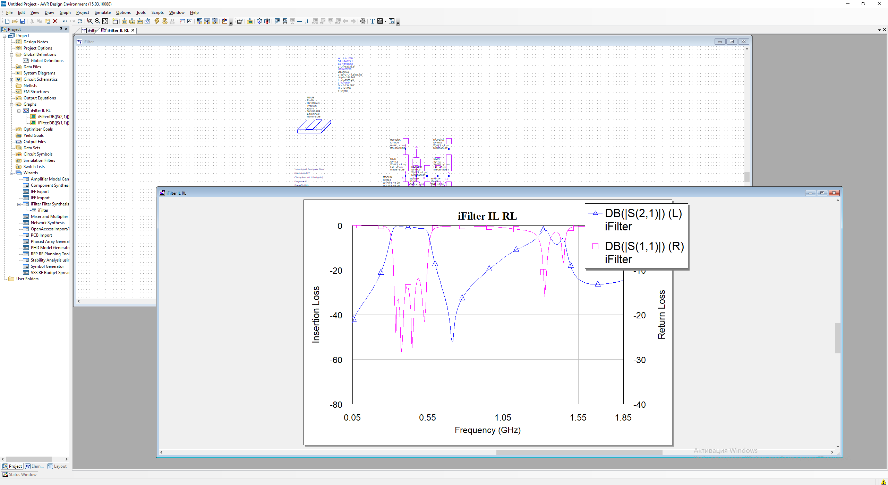Collapse the Global Definitions tree node

(x=11, y=54)
